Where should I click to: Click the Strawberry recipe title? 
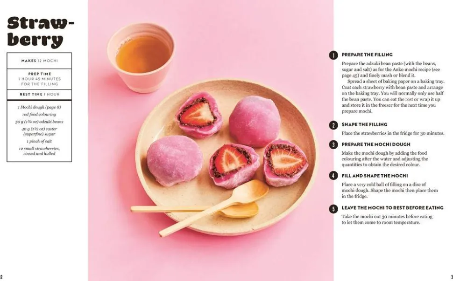click(x=41, y=32)
